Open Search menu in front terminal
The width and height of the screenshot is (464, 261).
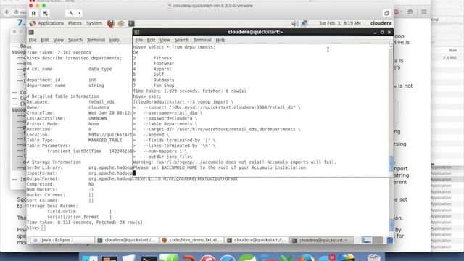(x=181, y=40)
